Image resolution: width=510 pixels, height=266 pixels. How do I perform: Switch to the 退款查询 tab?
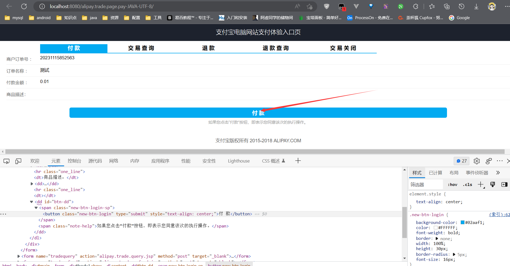tap(276, 48)
